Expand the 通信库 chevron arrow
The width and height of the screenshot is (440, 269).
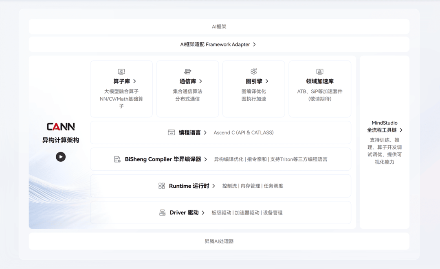(200, 81)
